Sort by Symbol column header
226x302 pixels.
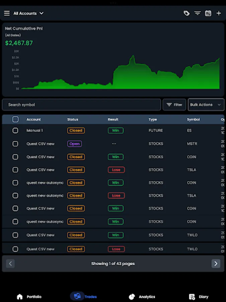point(194,119)
